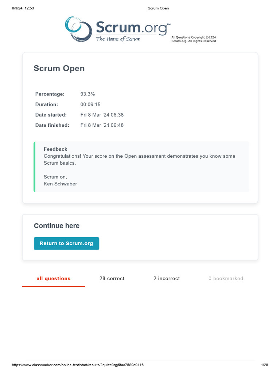280x373 pixels.
Task: Click the copyright notice beside the logo
Action: [194, 39]
